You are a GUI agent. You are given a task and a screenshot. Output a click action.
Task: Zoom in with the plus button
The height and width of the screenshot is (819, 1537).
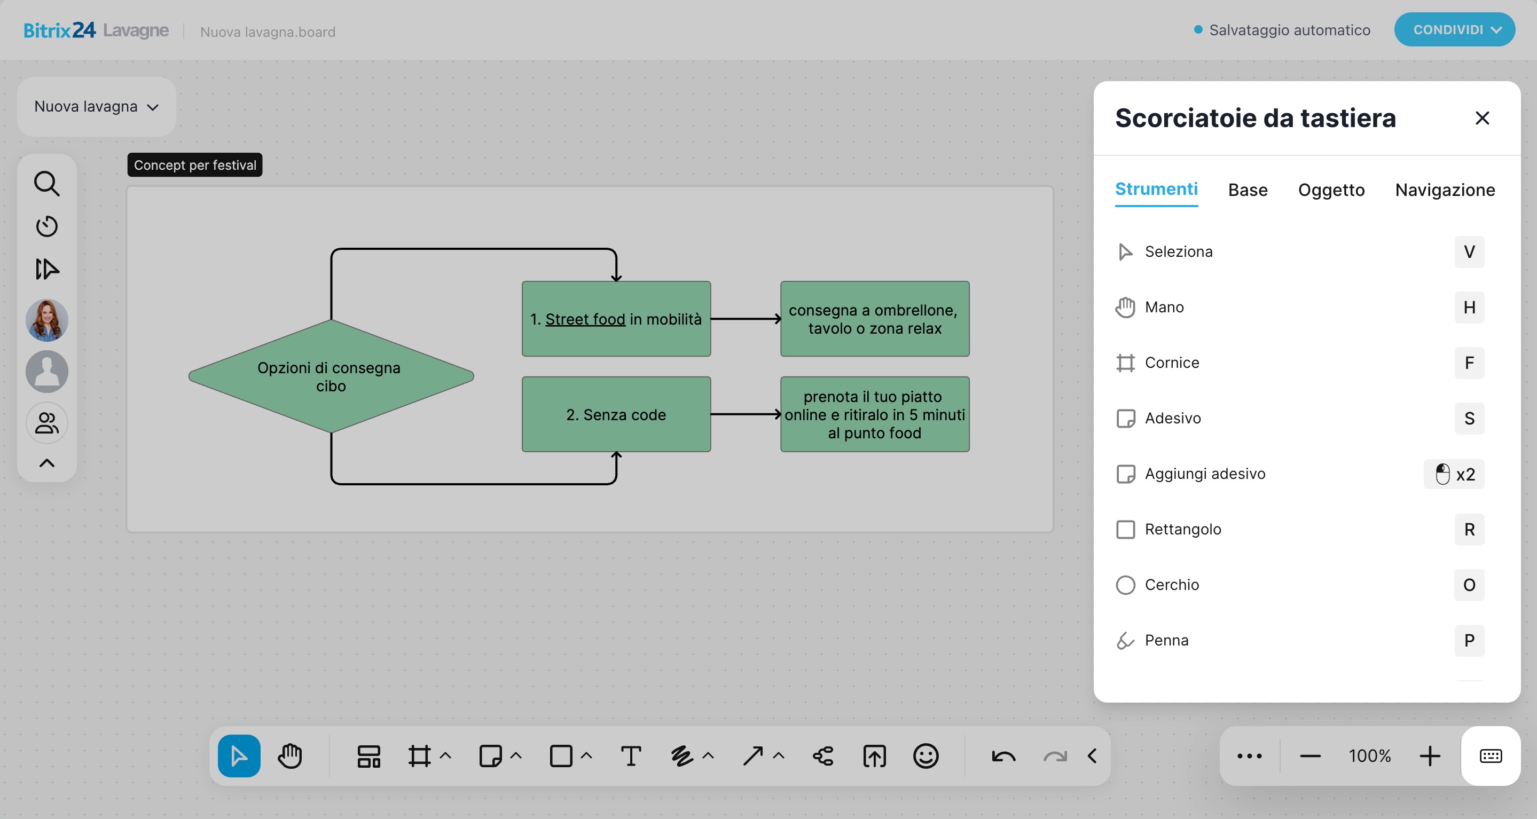[1430, 756]
